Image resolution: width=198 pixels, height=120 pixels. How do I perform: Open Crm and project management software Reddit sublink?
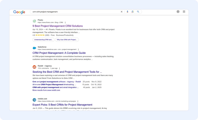pyautogui.click(x=57, y=82)
